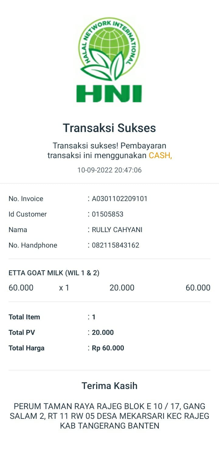Click the Id Customer label

point(28,214)
